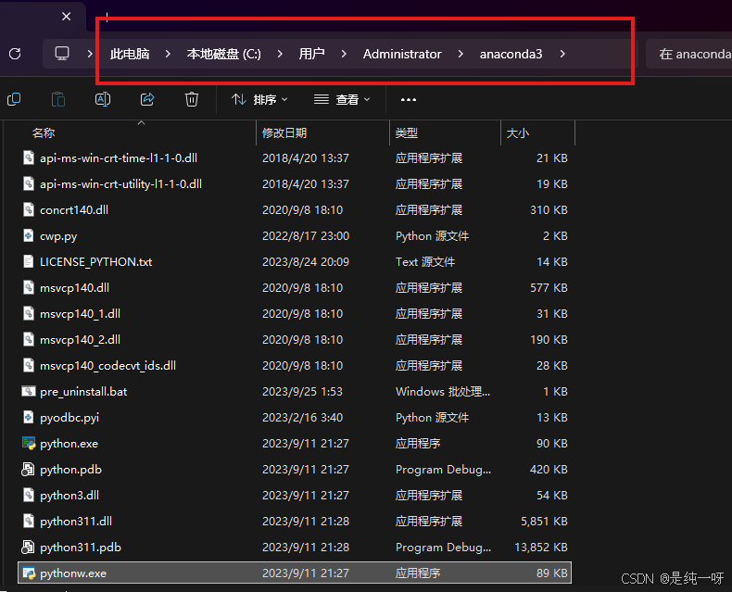Screen dimensions: 732x592
Task: Select pyodbc.pyi file
Action: (x=69, y=418)
